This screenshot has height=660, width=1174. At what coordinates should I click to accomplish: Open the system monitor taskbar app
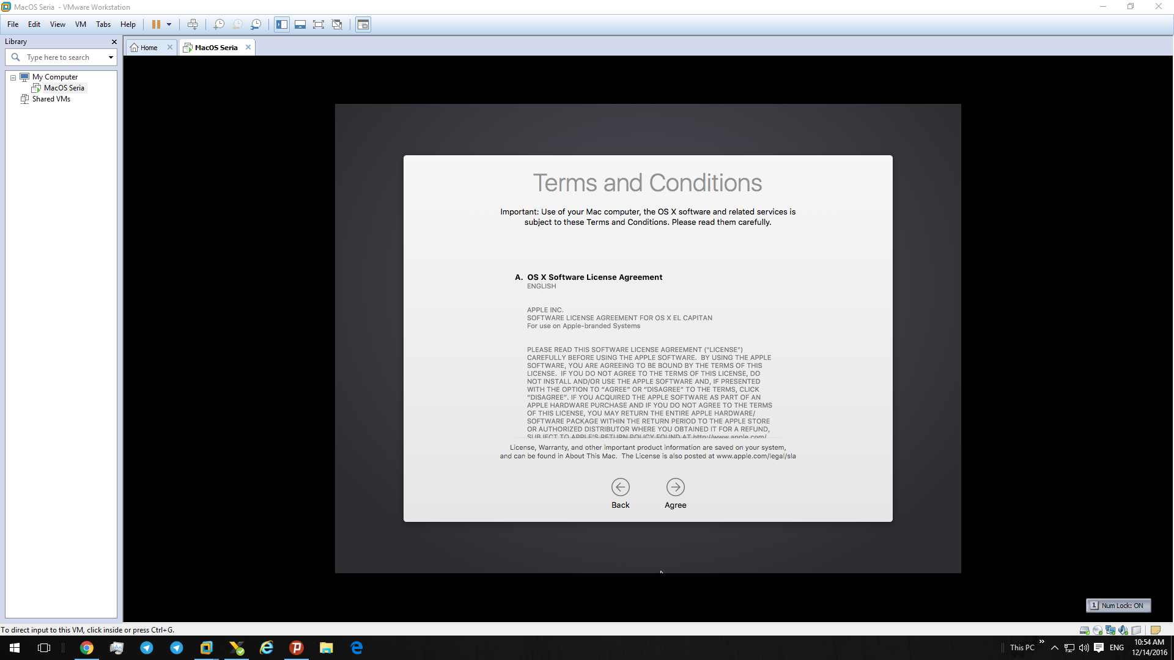[117, 648]
